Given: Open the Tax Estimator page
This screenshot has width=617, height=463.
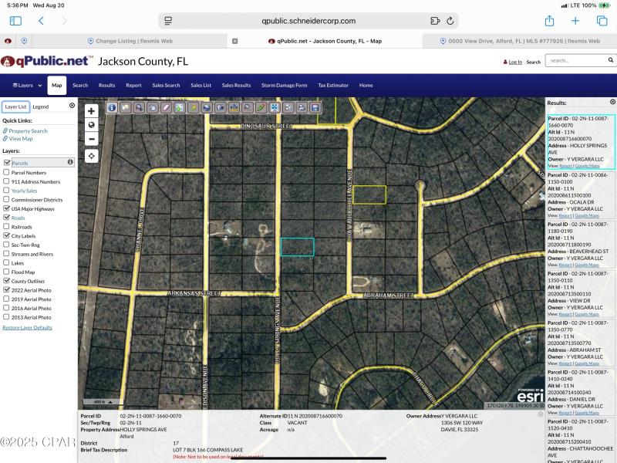Looking at the screenshot, I should pos(333,85).
